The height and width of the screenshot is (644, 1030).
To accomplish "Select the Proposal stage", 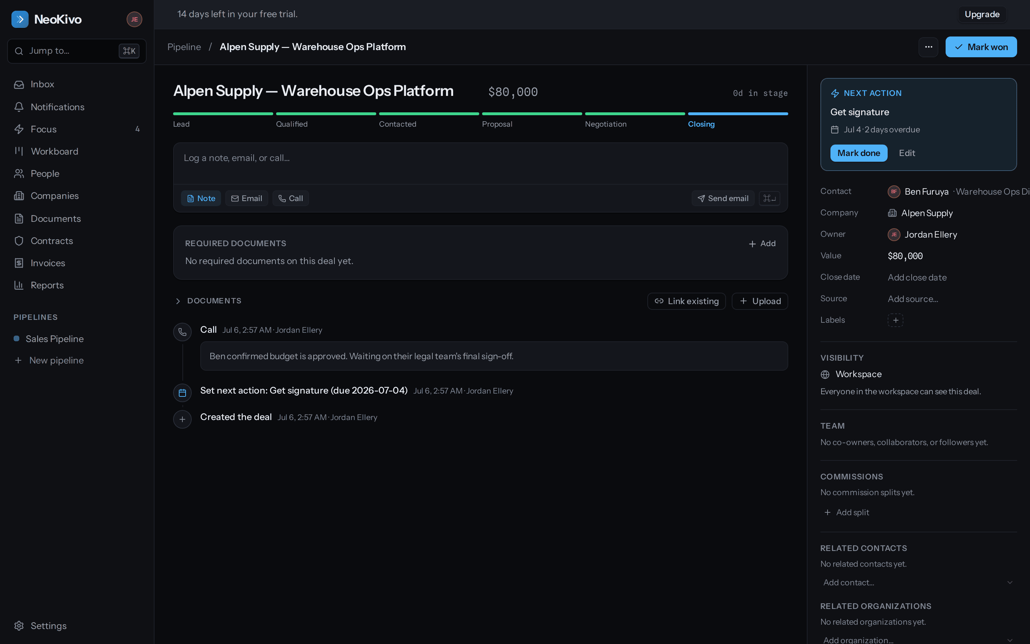I will [531, 120].
